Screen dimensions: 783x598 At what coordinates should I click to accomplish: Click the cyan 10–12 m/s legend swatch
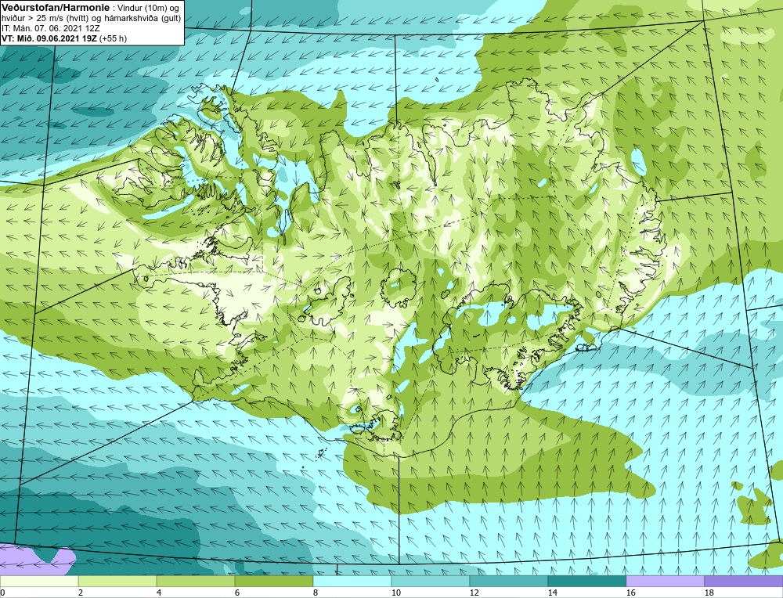click(431, 581)
